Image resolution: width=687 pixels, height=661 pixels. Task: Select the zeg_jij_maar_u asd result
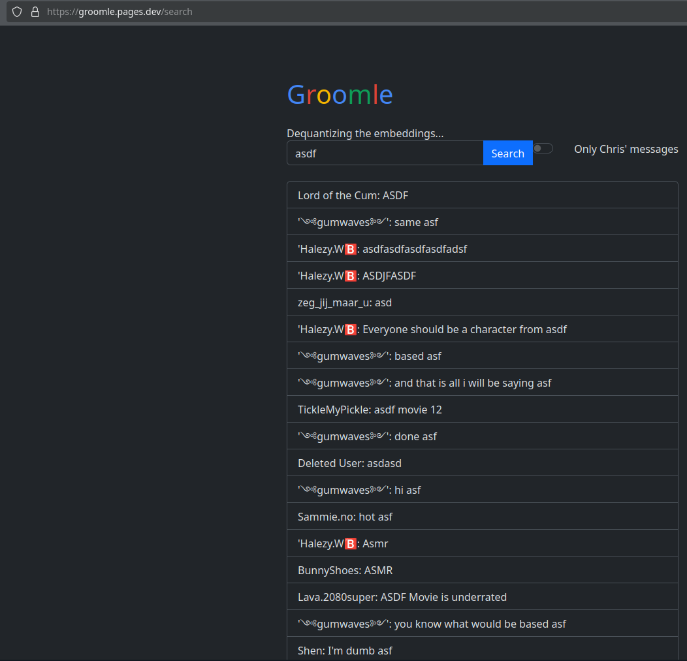483,302
